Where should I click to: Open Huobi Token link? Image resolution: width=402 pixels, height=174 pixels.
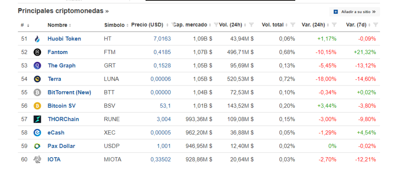pos(64,39)
